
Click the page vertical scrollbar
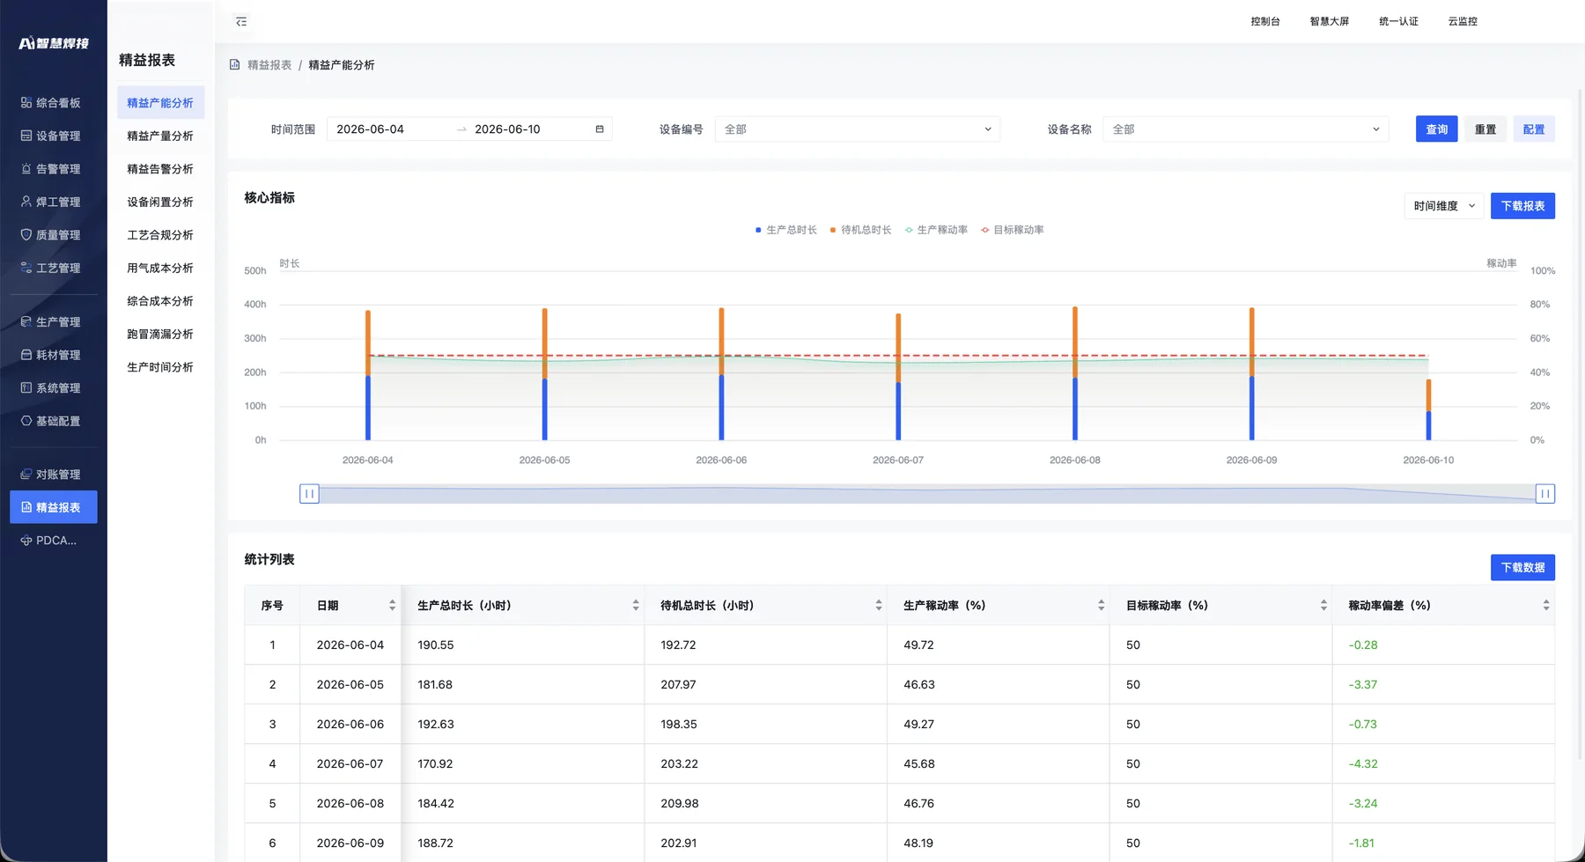point(1580,423)
